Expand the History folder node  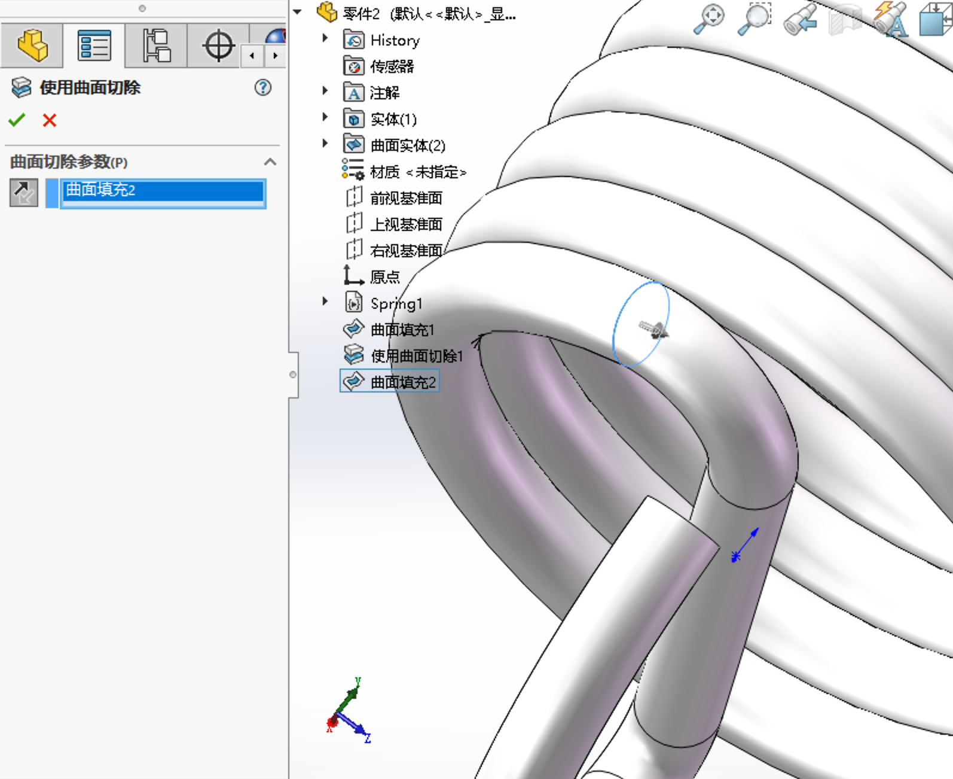pos(325,38)
